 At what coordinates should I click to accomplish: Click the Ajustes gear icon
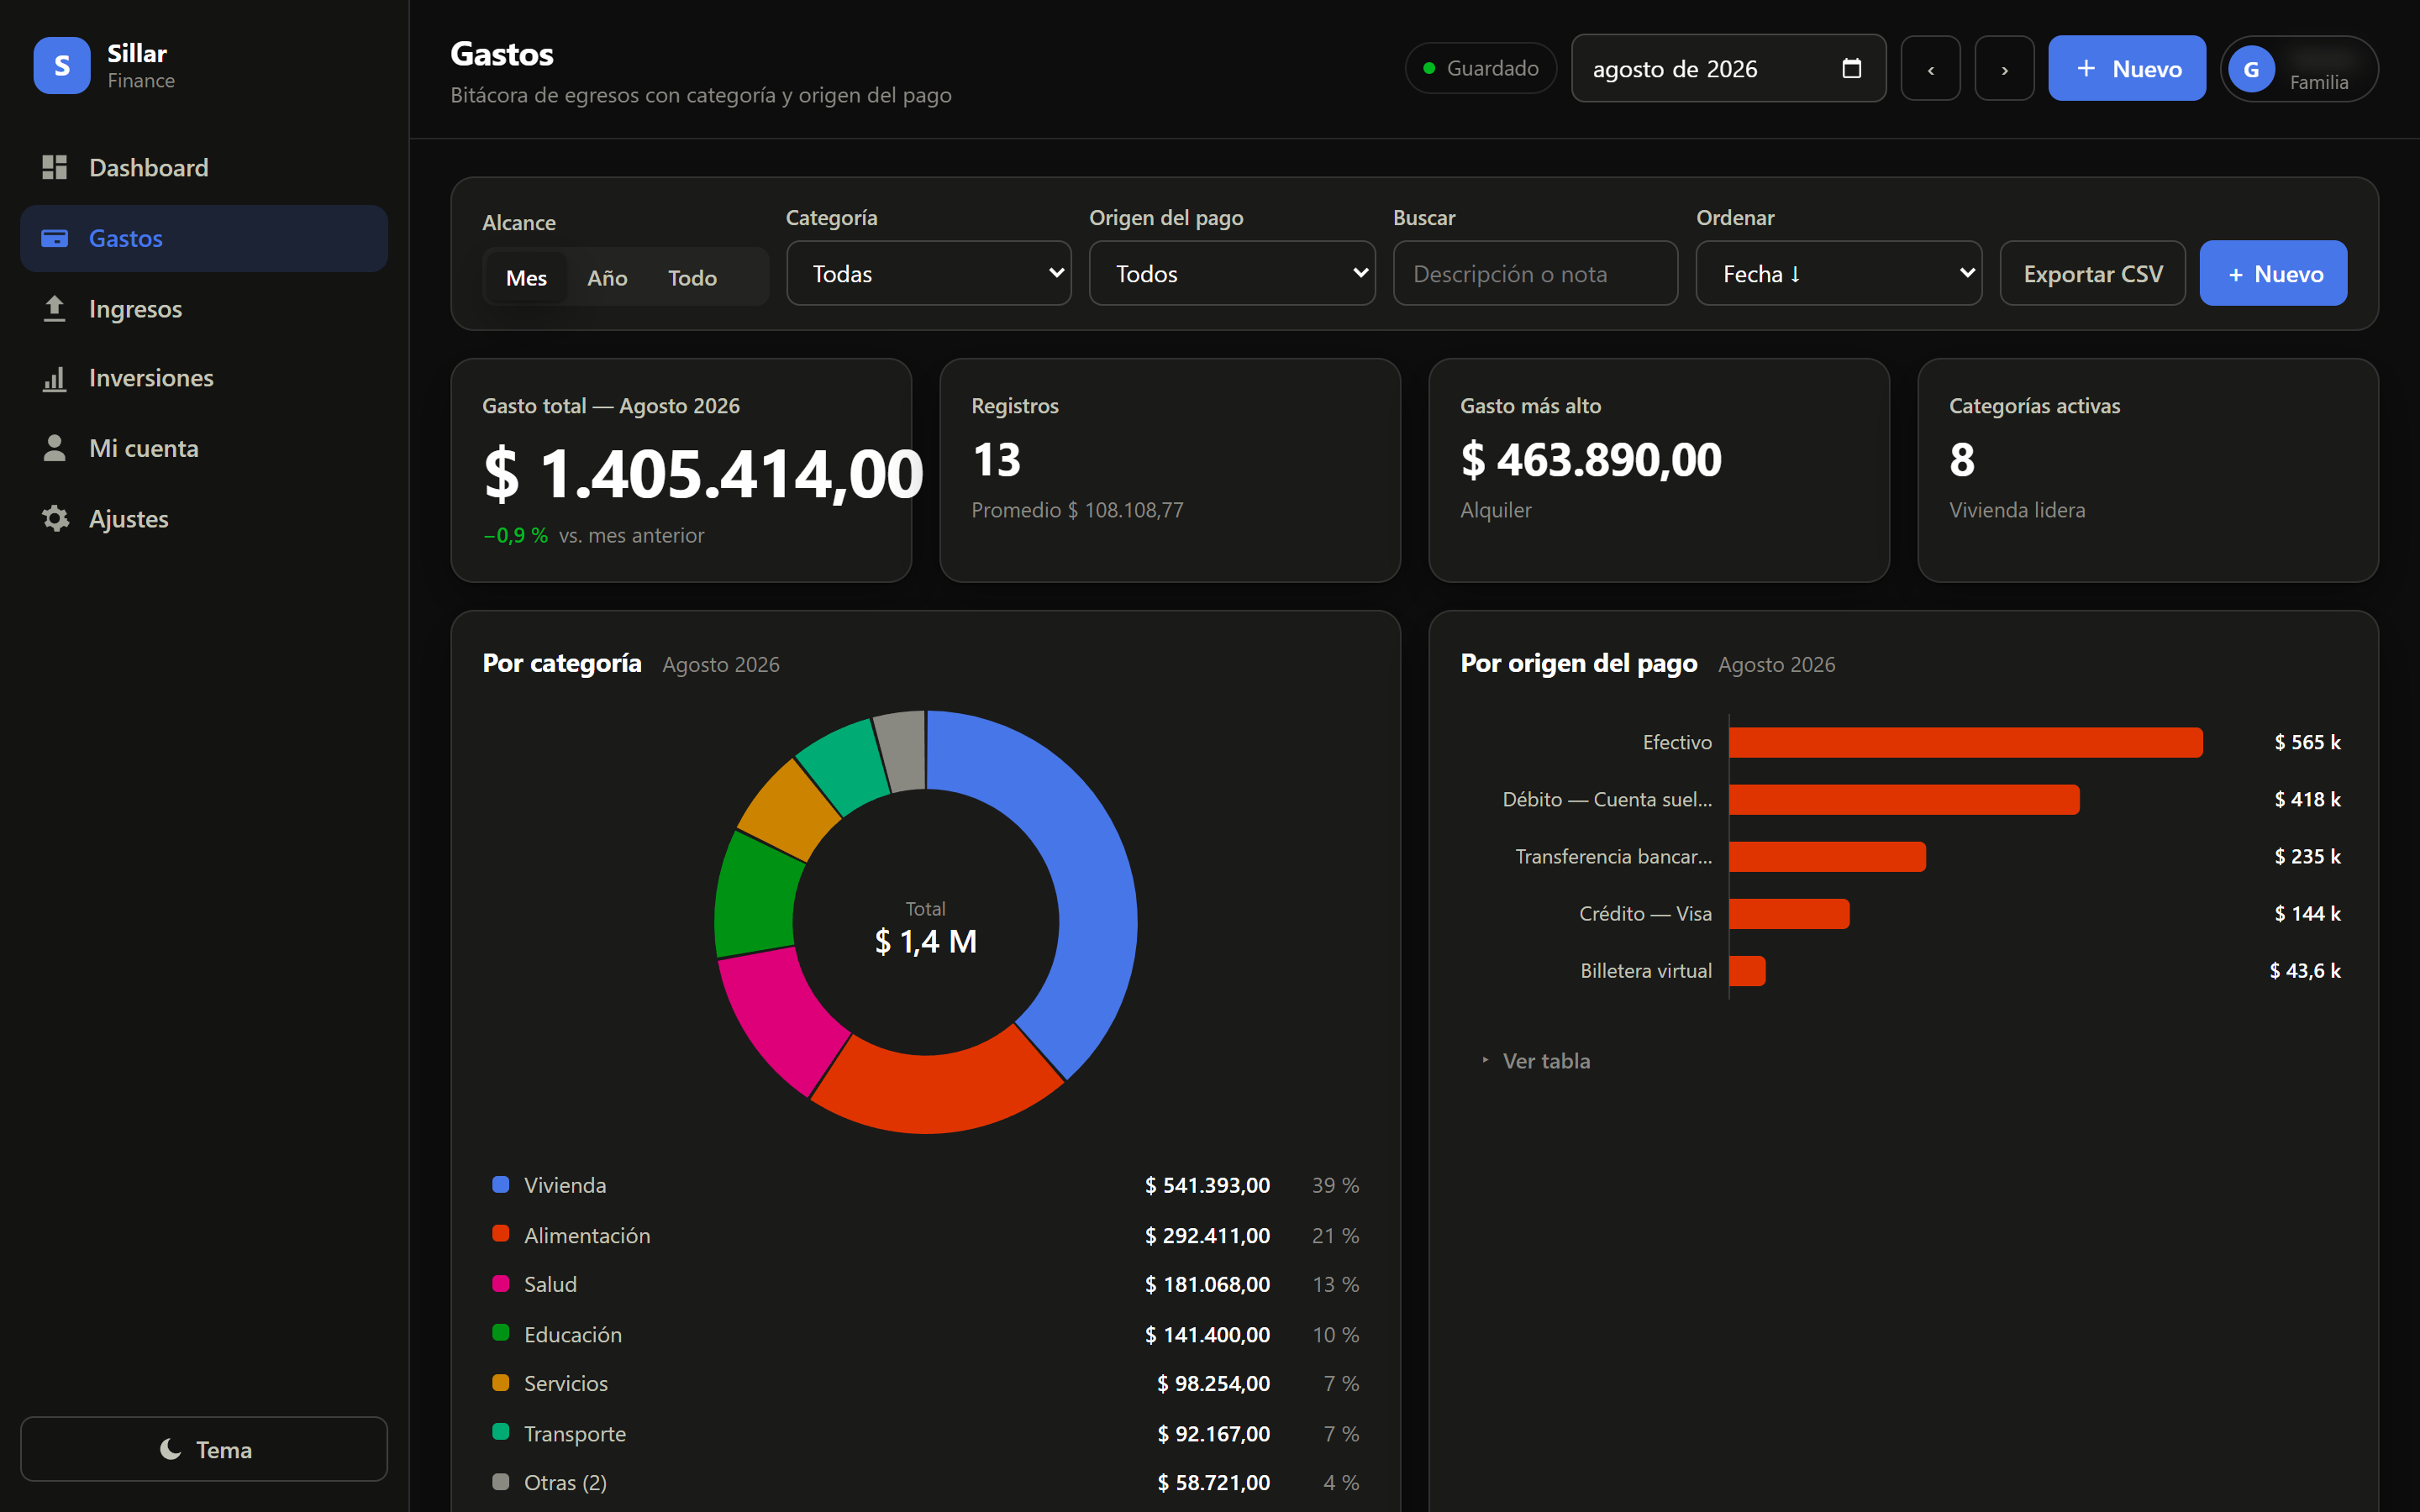55,518
